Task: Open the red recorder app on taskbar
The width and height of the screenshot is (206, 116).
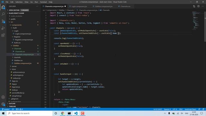Action: tap(83, 113)
